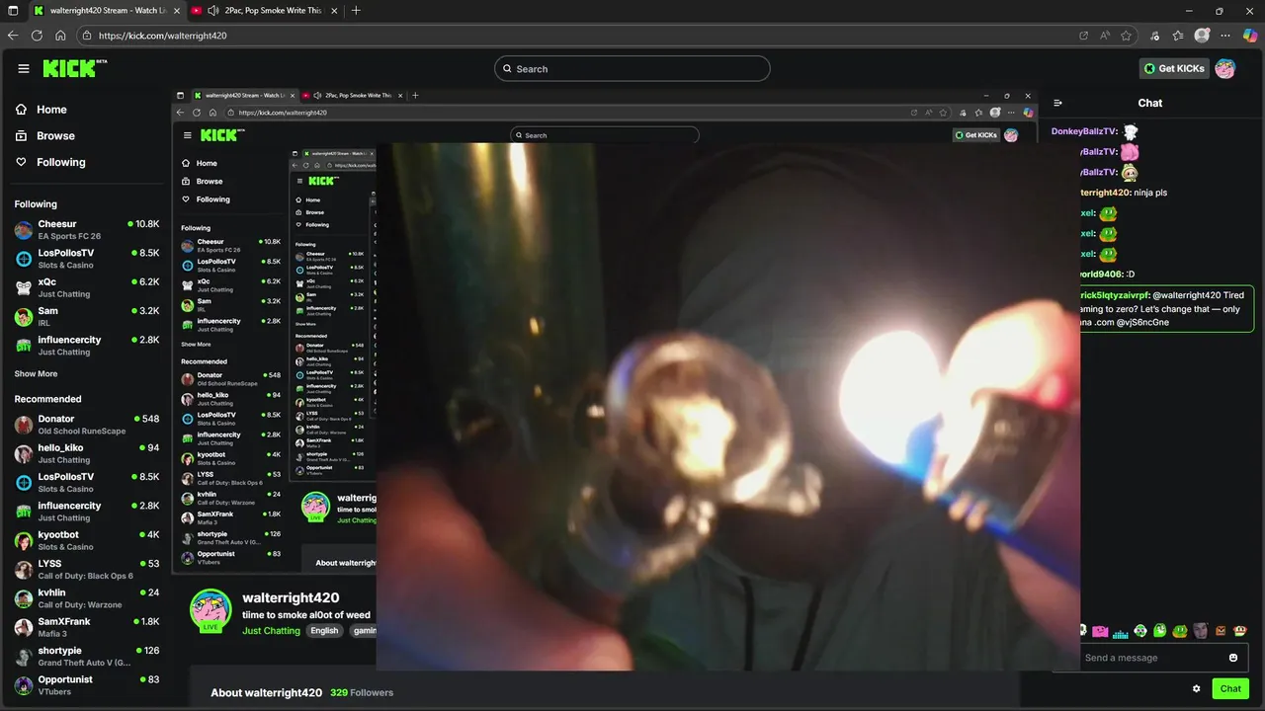The image size is (1265, 711).
Task: Go back with the browser back arrow
Action: (x=13, y=36)
